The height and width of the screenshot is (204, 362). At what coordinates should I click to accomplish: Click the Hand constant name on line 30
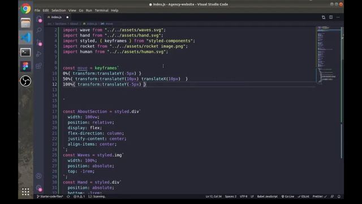[82, 182]
